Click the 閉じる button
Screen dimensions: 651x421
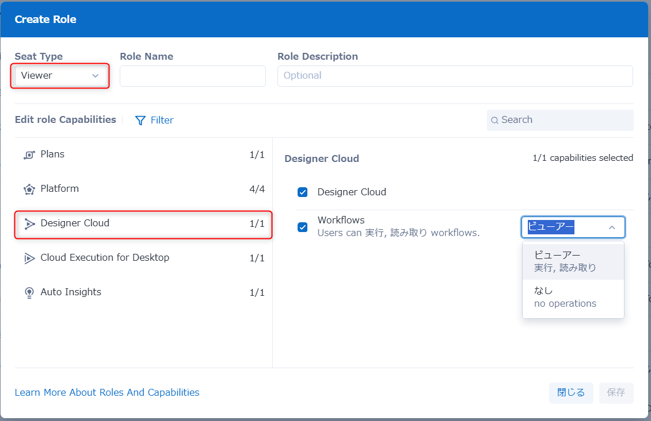[x=571, y=393]
